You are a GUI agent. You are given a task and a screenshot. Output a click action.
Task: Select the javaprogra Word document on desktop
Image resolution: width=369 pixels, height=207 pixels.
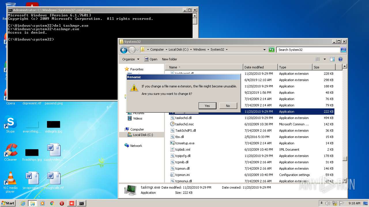32,181
